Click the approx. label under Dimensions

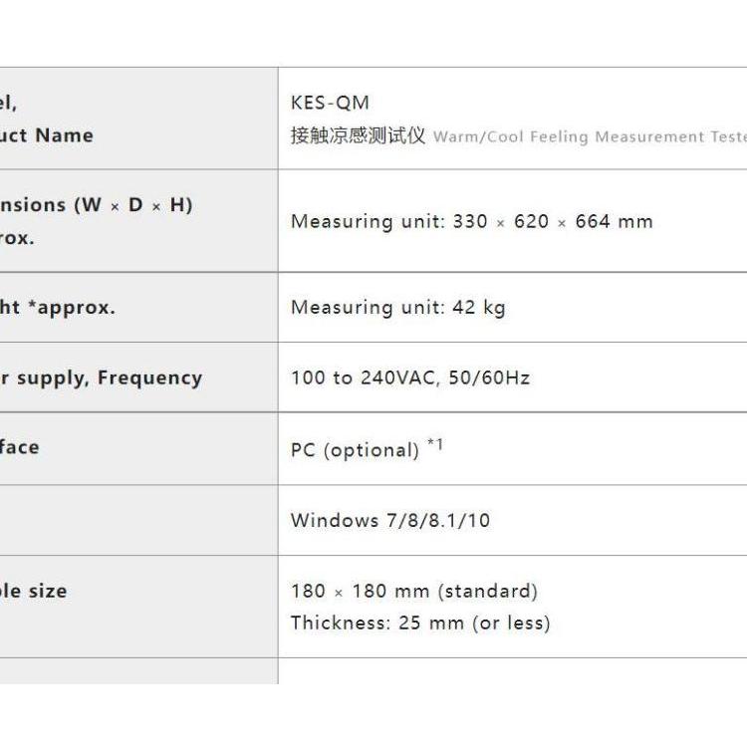(x=17, y=238)
